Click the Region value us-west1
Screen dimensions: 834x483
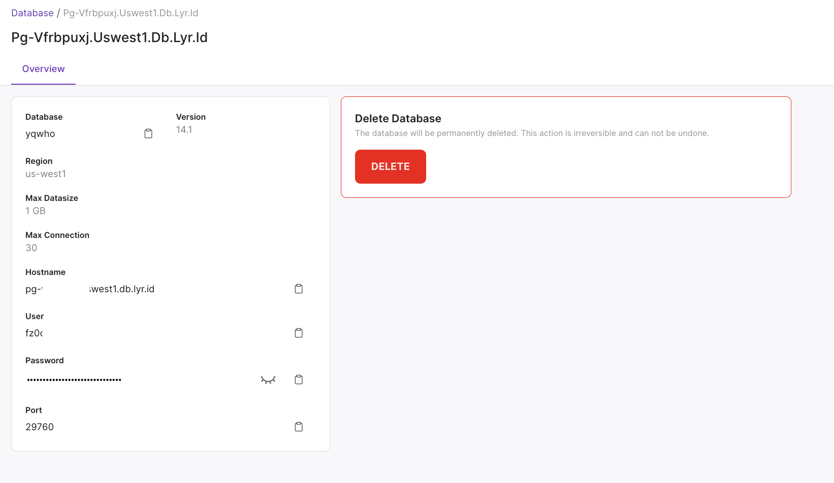point(46,174)
